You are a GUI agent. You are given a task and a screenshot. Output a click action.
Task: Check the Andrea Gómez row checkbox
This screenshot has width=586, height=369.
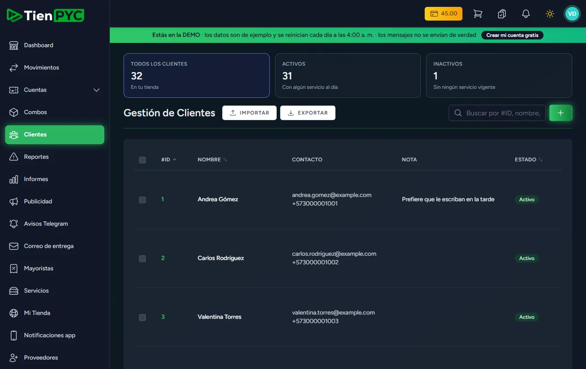click(142, 200)
